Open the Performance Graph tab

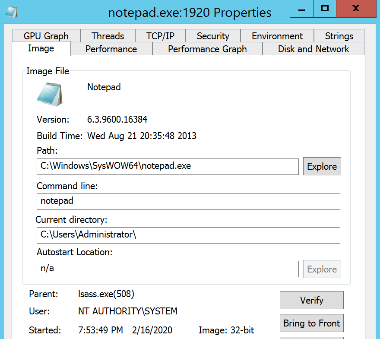pos(207,49)
